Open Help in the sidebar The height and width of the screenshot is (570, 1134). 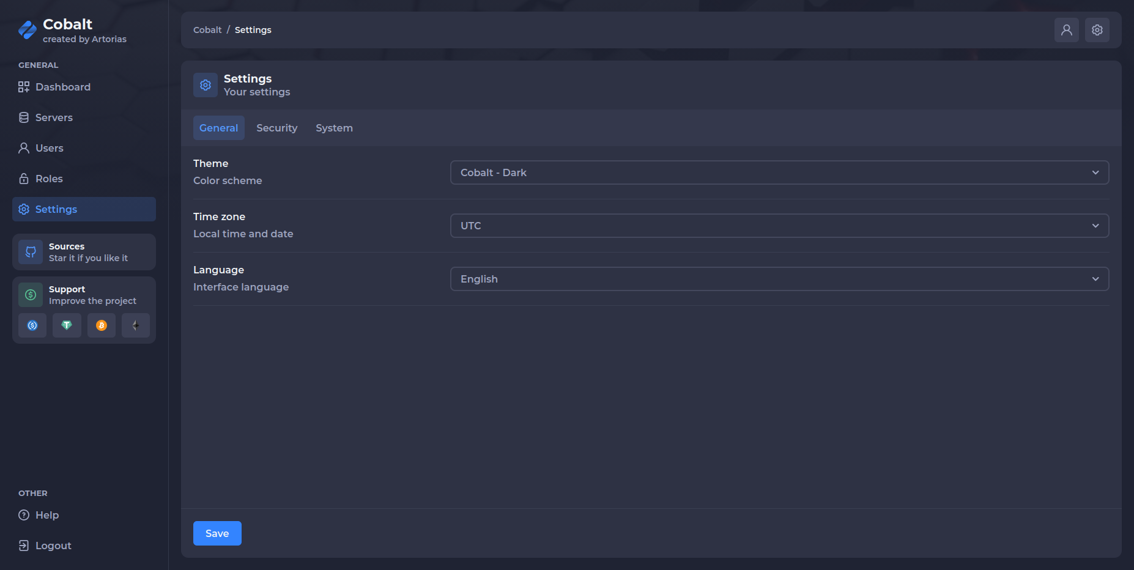[x=84, y=515]
